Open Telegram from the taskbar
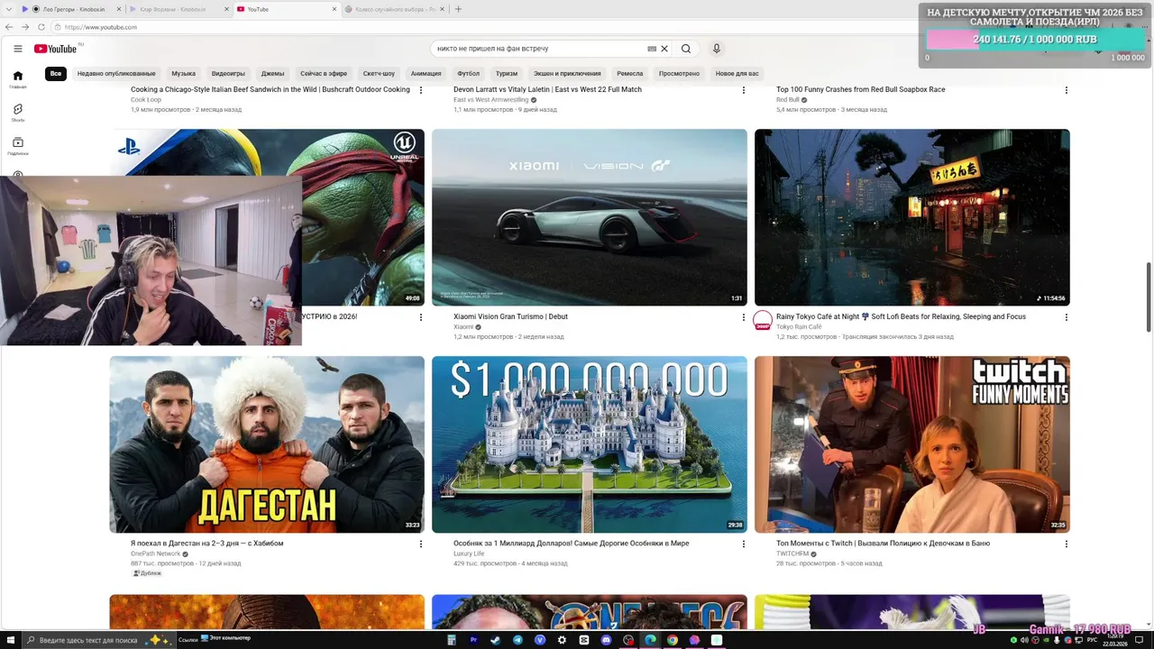The image size is (1154, 649). [x=517, y=640]
